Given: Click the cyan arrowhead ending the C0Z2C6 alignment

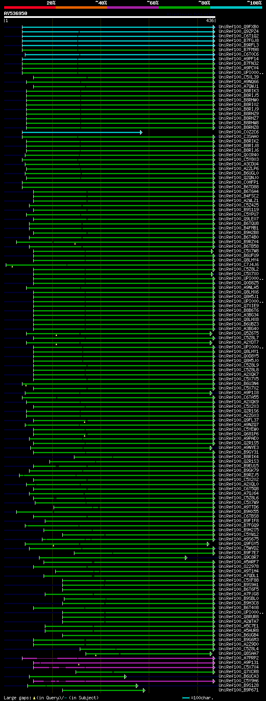Looking at the screenshot, I should 141,132.
